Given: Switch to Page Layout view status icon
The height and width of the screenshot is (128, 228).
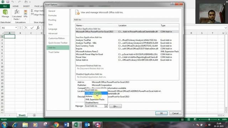Looking at the screenshot, I should tap(188, 119).
